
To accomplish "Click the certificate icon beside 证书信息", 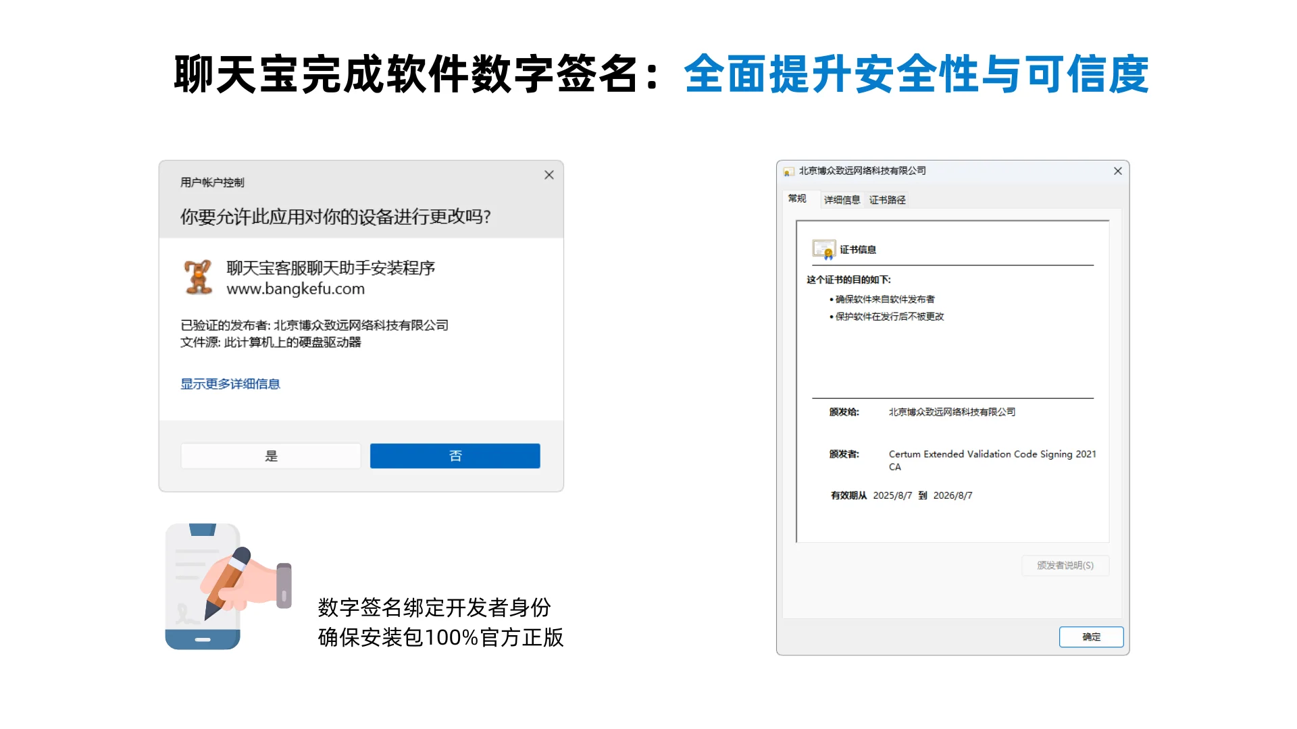I will pos(823,249).
